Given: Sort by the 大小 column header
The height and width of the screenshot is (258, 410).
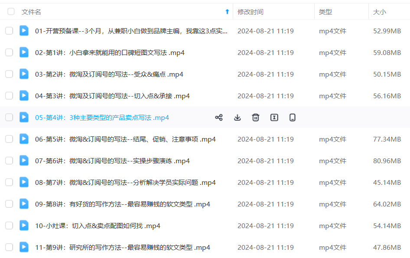Looking at the screenshot, I should coord(379,12).
